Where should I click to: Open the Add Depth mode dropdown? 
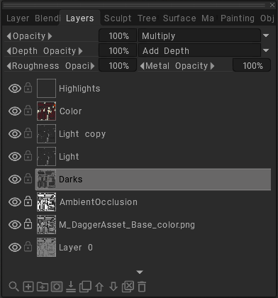pos(266,50)
